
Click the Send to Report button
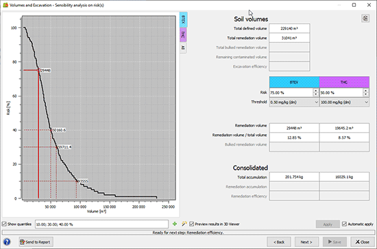pyautogui.click(x=36, y=241)
